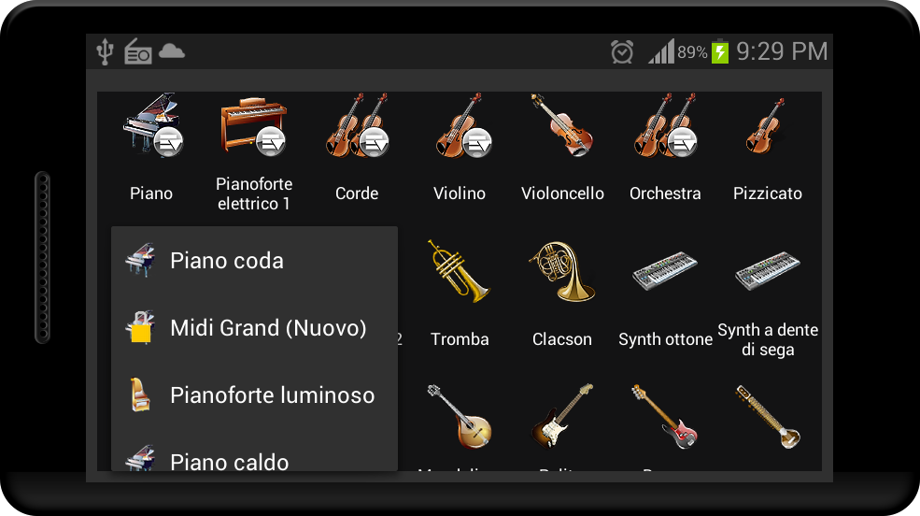Open Orchestra instrument variant dropdown badge
This screenshot has width=920, height=516.
pyautogui.click(x=683, y=141)
